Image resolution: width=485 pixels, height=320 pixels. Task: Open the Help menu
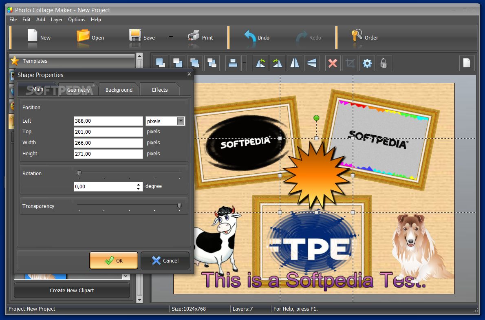[x=96, y=20]
